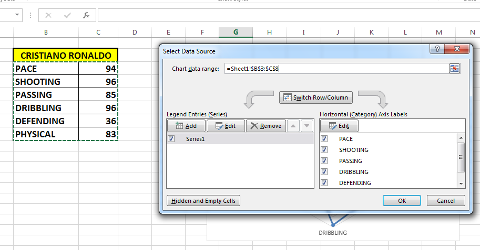Open Hidden and Empty Cells options
This screenshot has height=250, width=480.
203,201
